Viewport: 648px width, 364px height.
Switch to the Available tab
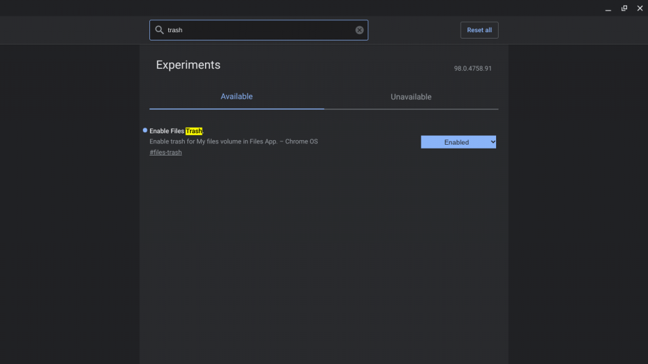point(237,97)
